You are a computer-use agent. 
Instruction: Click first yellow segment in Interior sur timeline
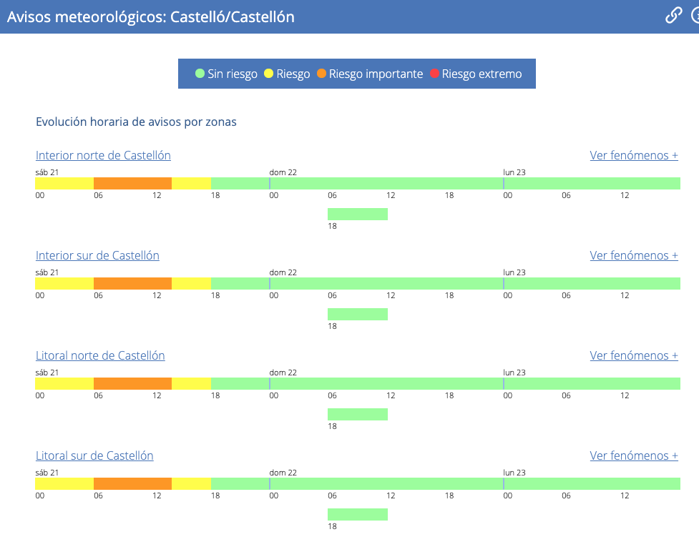click(64, 284)
